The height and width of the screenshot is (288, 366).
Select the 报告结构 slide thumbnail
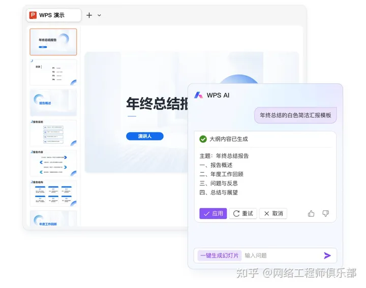[x=53, y=194]
